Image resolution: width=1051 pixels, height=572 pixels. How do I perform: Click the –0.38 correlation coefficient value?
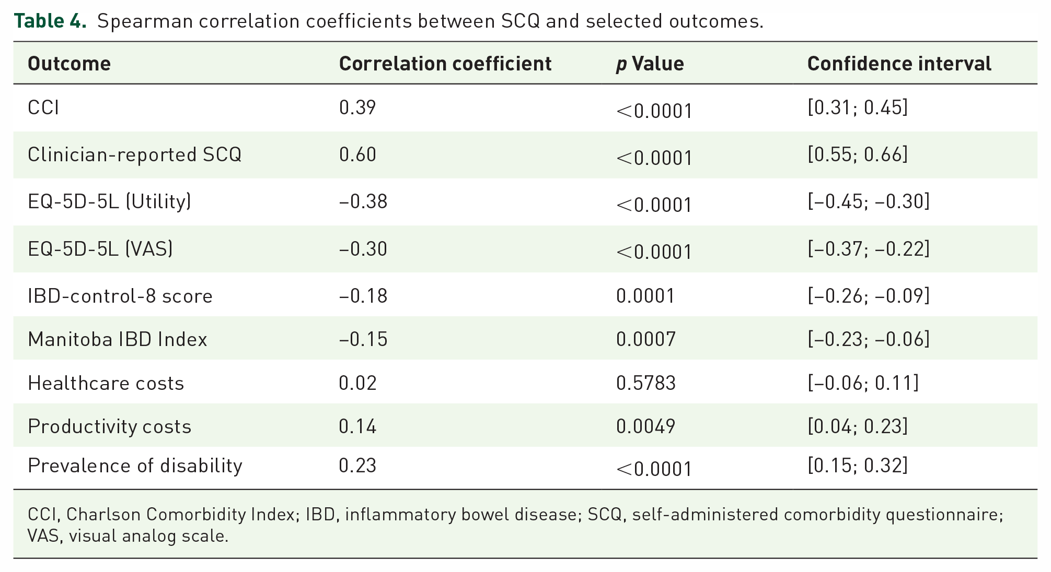tap(363, 201)
